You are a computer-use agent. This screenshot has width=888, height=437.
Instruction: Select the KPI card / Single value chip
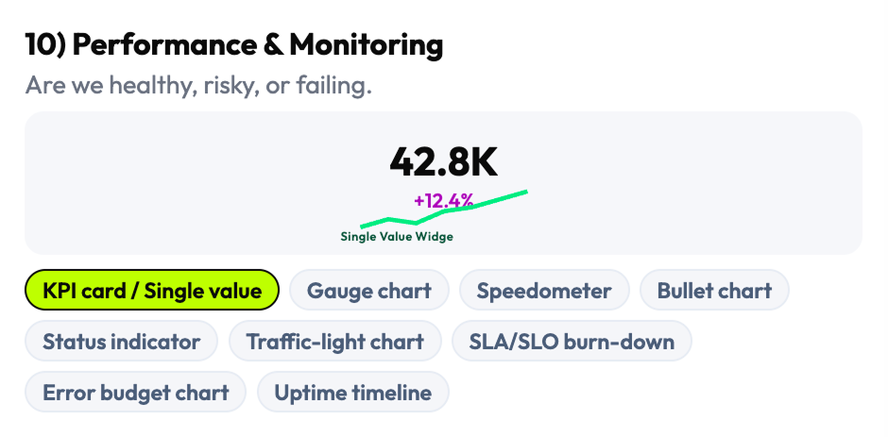tap(152, 291)
